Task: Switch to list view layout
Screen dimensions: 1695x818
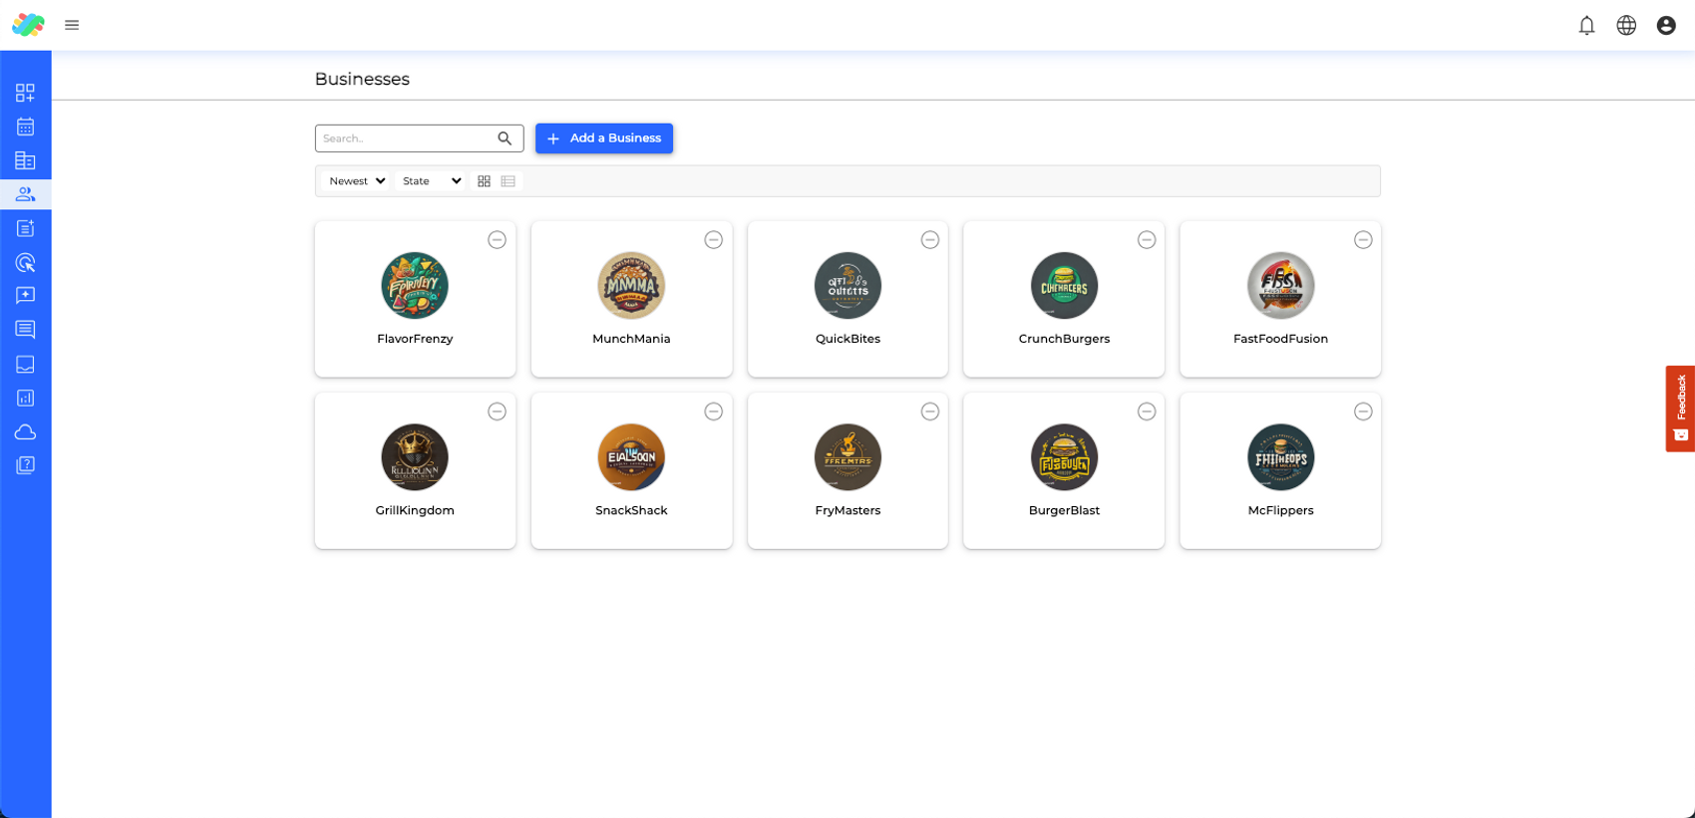Action: pyautogui.click(x=508, y=181)
